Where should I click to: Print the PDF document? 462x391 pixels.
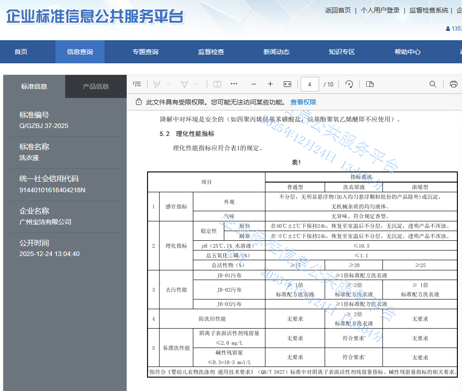point(453,84)
